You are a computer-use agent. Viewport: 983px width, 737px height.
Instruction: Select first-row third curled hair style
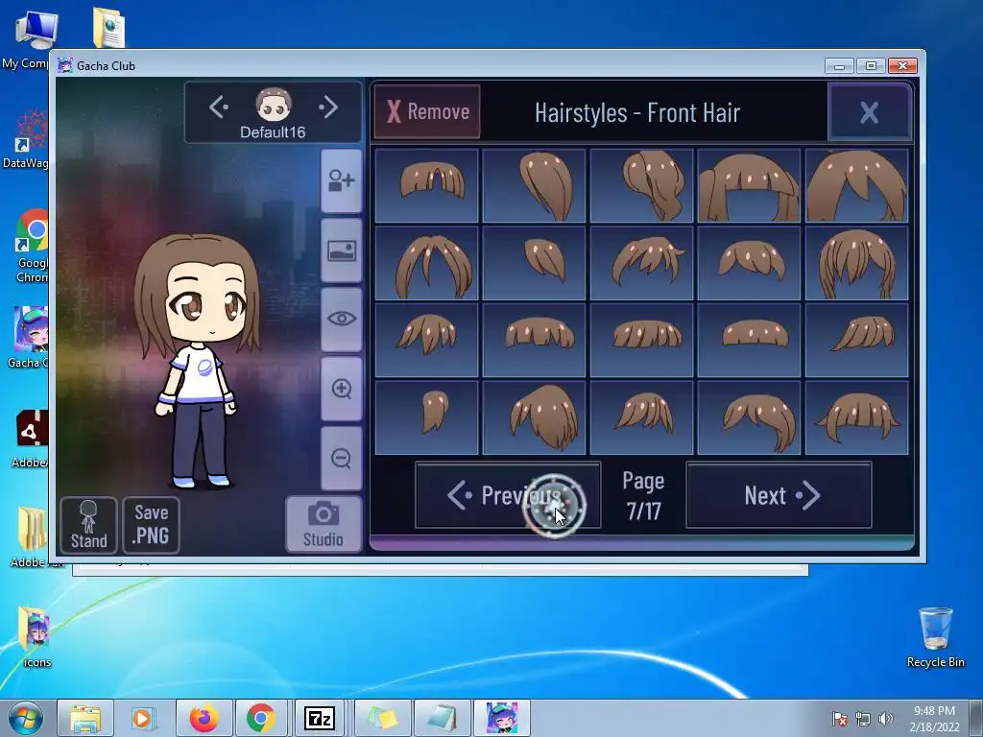pos(641,185)
